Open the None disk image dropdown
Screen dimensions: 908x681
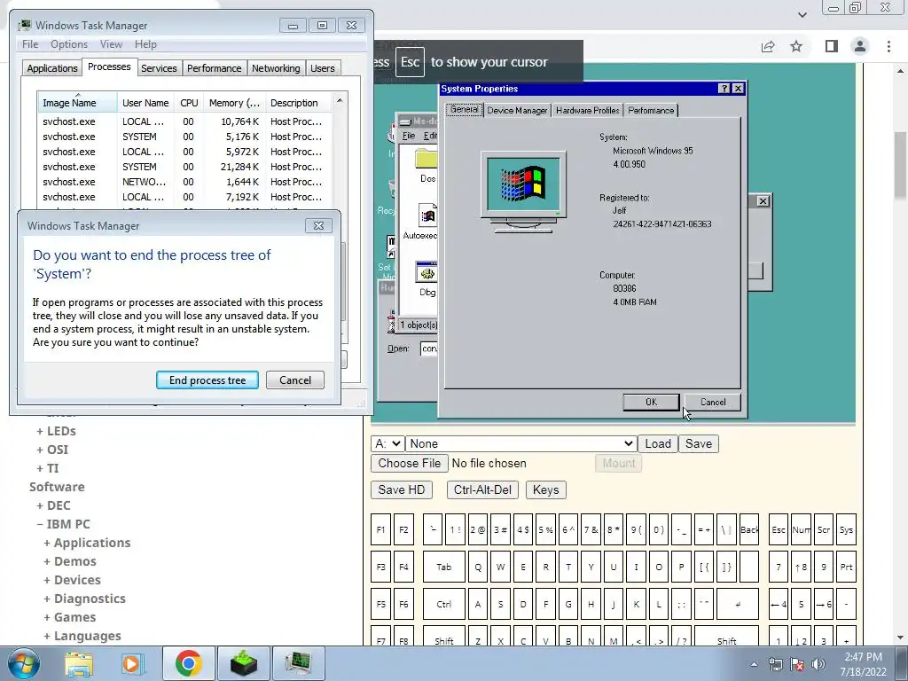[521, 443]
